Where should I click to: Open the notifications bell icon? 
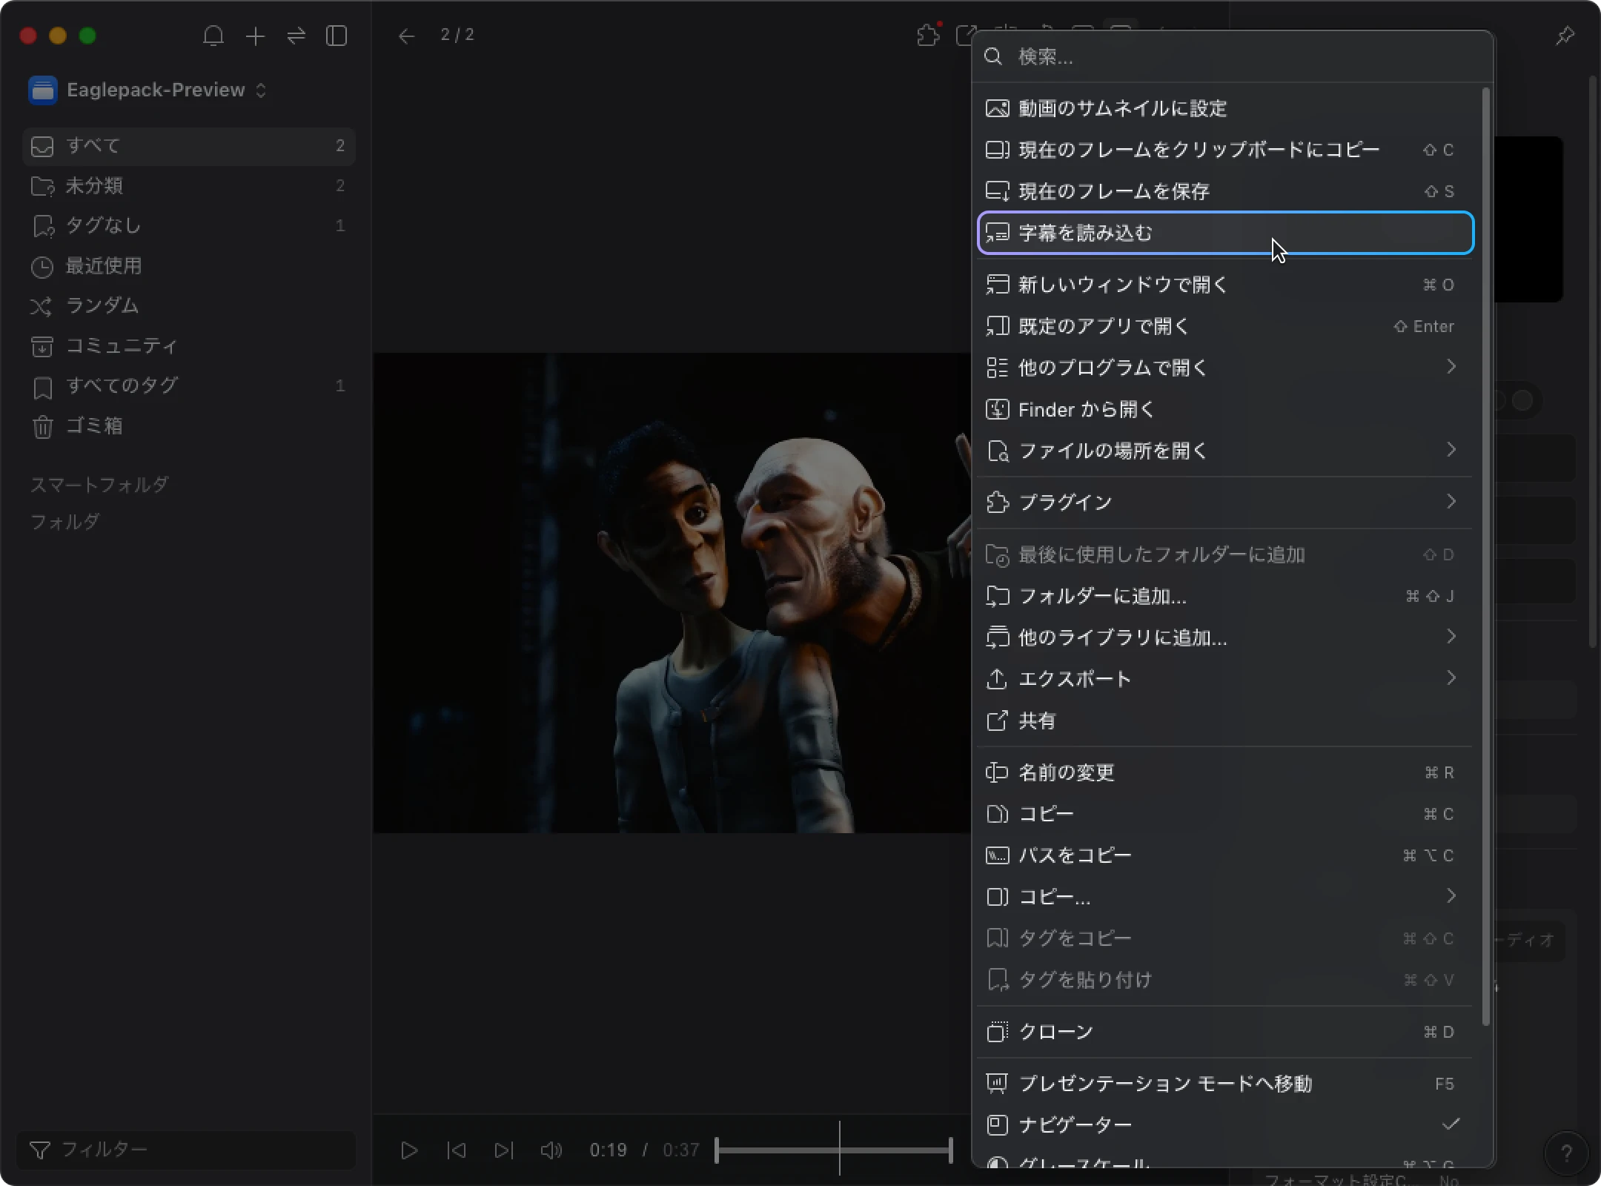point(213,36)
